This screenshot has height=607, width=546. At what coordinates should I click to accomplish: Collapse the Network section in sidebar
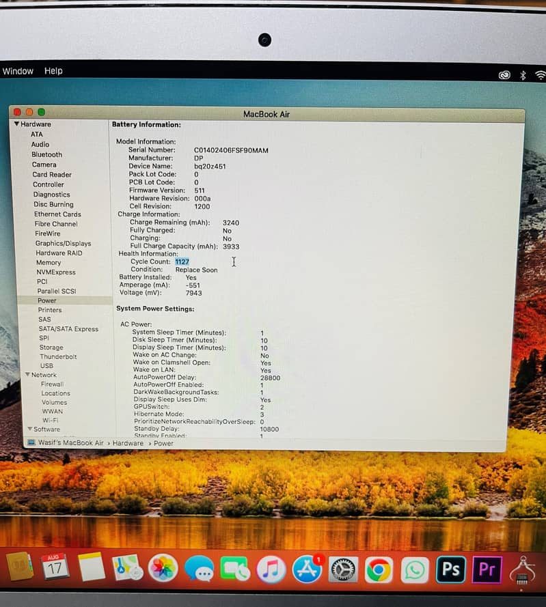(x=28, y=375)
